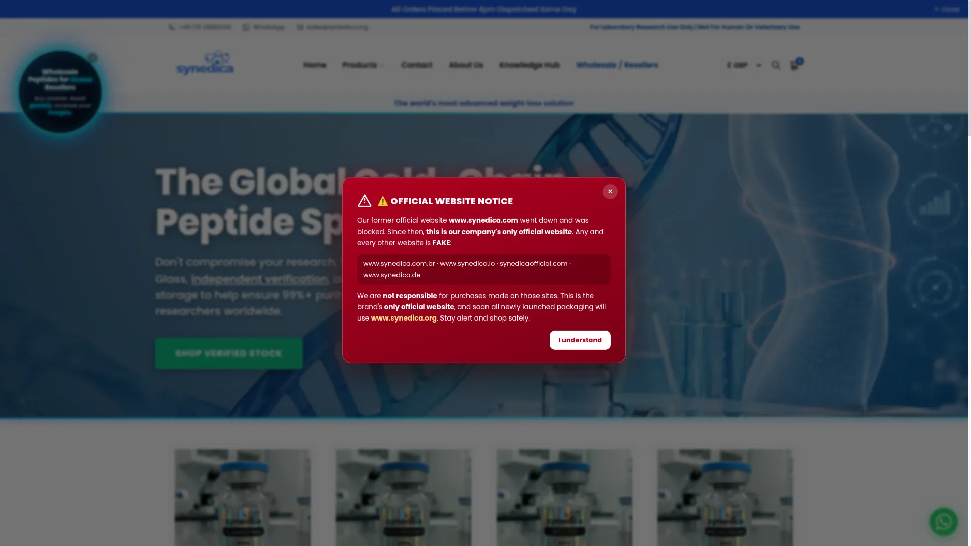971x546 pixels.
Task: Open the independent verification link
Action: coord(259,279)
